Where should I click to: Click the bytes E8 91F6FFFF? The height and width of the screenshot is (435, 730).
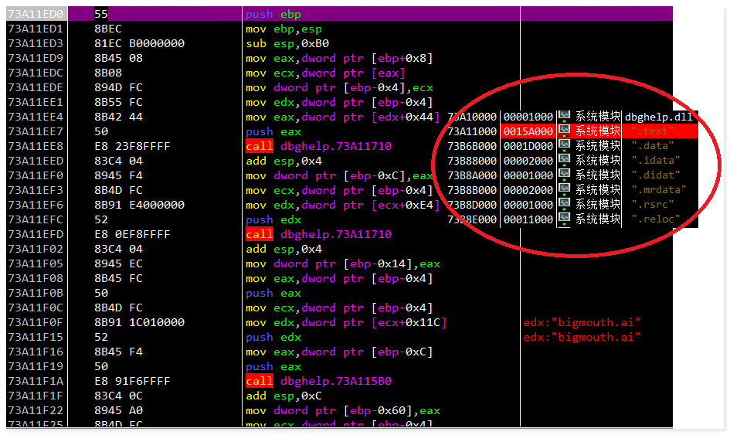pos(132,381)
